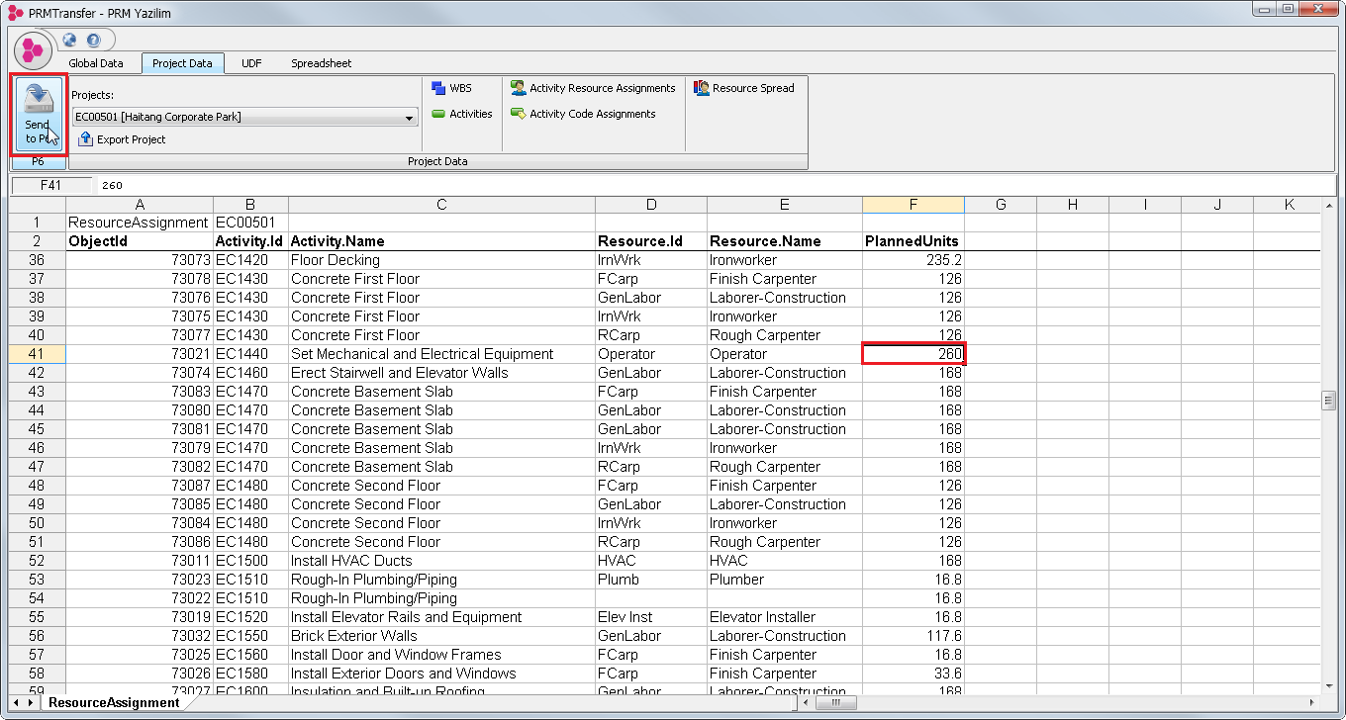Open Resource Spread

[744, 88]
